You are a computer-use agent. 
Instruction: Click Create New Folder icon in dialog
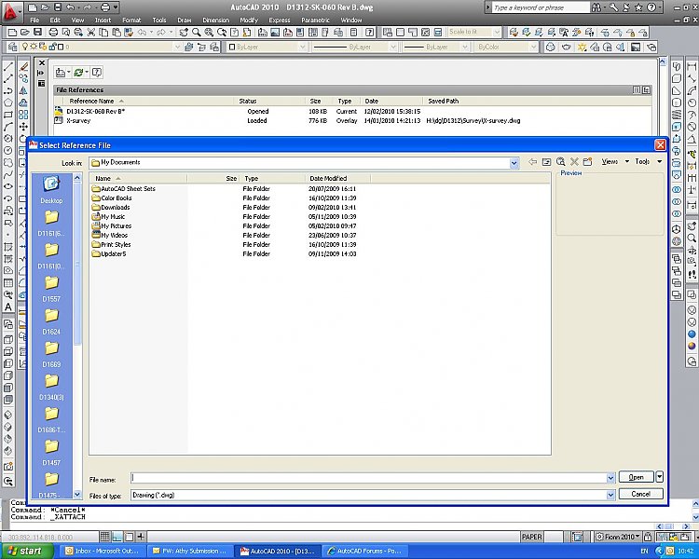[588, 162]
